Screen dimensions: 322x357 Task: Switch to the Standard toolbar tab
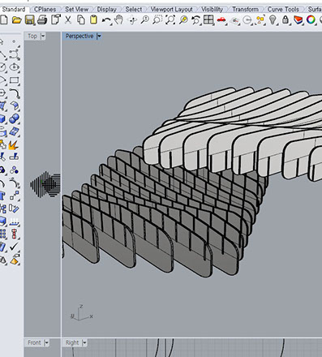click(x=14, y=9)
